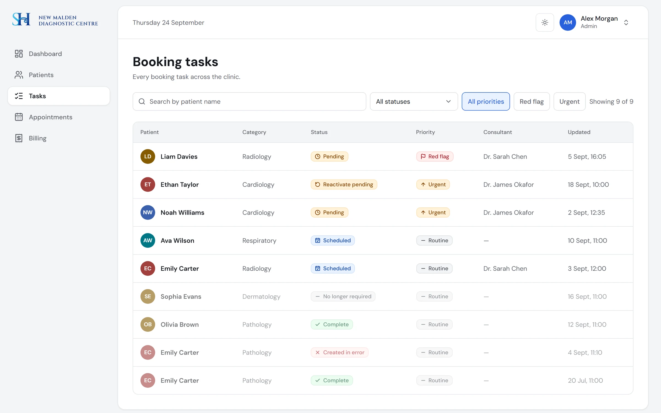Click the Consultant column header
This screenshot has width=661, height=413.
pyautogui.click(x=497, y=132)
